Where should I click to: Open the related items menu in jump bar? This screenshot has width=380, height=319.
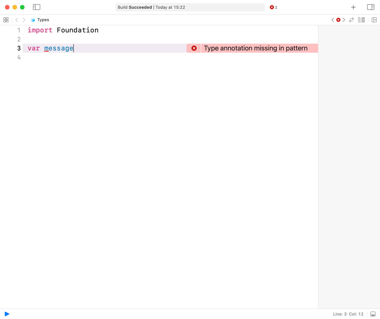[x=6, y=20]
